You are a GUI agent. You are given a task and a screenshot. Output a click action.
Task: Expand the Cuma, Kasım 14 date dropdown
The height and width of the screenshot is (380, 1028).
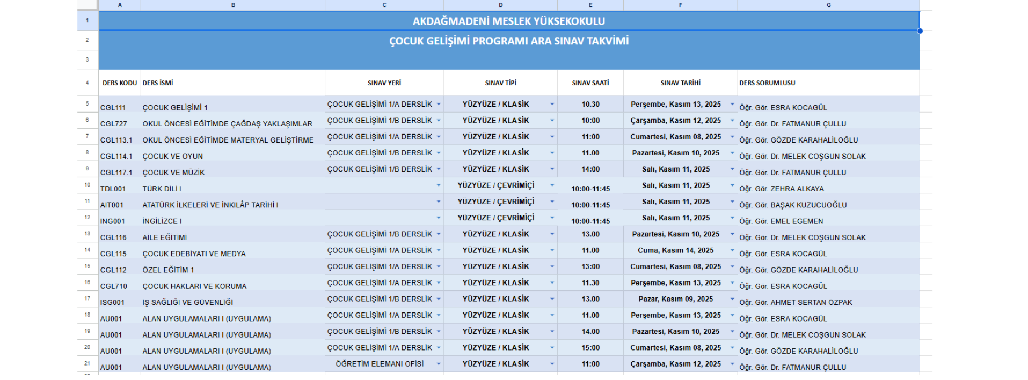732,250
